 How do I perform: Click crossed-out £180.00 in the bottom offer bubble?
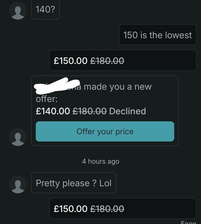(107, 209)
